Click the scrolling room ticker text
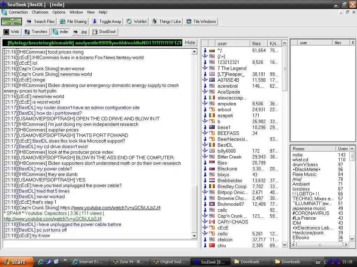 92,43
